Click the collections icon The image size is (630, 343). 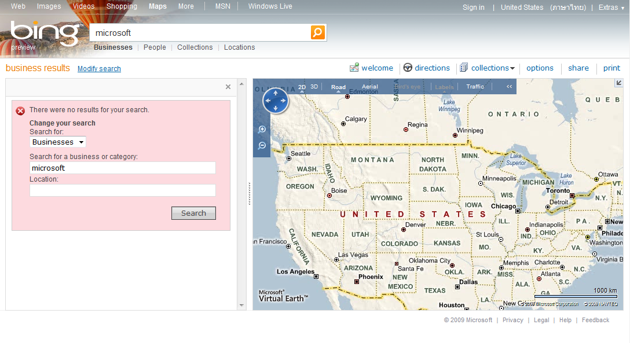point(464,68)
